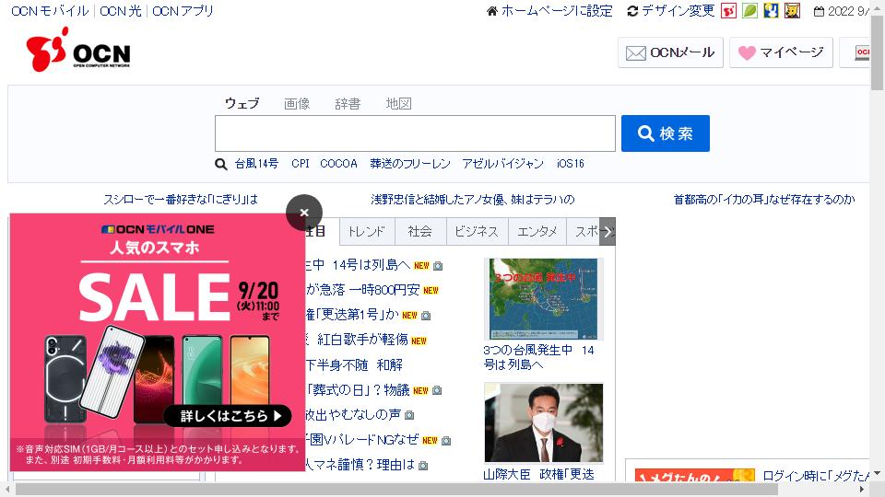
Task: Click 詳しくはこちら on sale banner
Action: [x=228, y=416]
